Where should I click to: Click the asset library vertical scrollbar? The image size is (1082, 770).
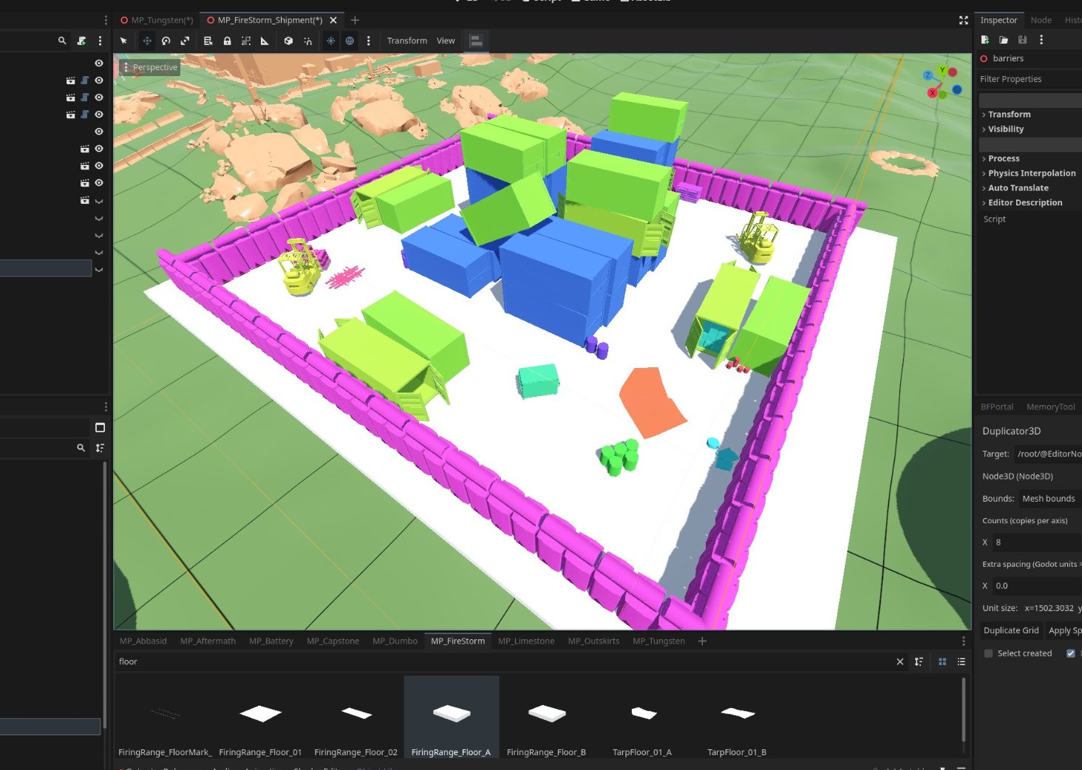963,710
